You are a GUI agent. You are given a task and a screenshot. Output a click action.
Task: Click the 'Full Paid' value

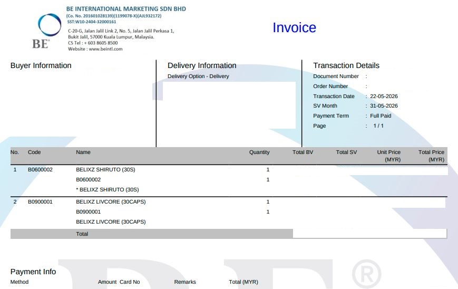click(x=381, y=115)
